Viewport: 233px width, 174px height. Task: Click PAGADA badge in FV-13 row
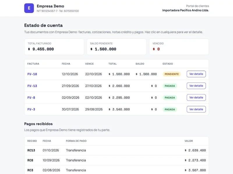170,86
